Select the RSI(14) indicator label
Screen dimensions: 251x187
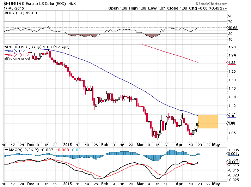14,13
